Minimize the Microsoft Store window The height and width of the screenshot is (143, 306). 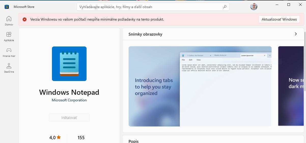point(277,5)
